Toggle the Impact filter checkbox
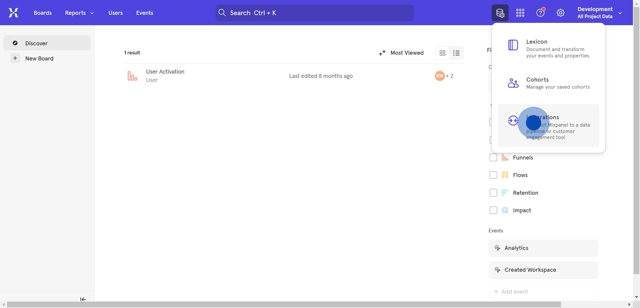This screenshot has width=640, height=308. point(493,210)
